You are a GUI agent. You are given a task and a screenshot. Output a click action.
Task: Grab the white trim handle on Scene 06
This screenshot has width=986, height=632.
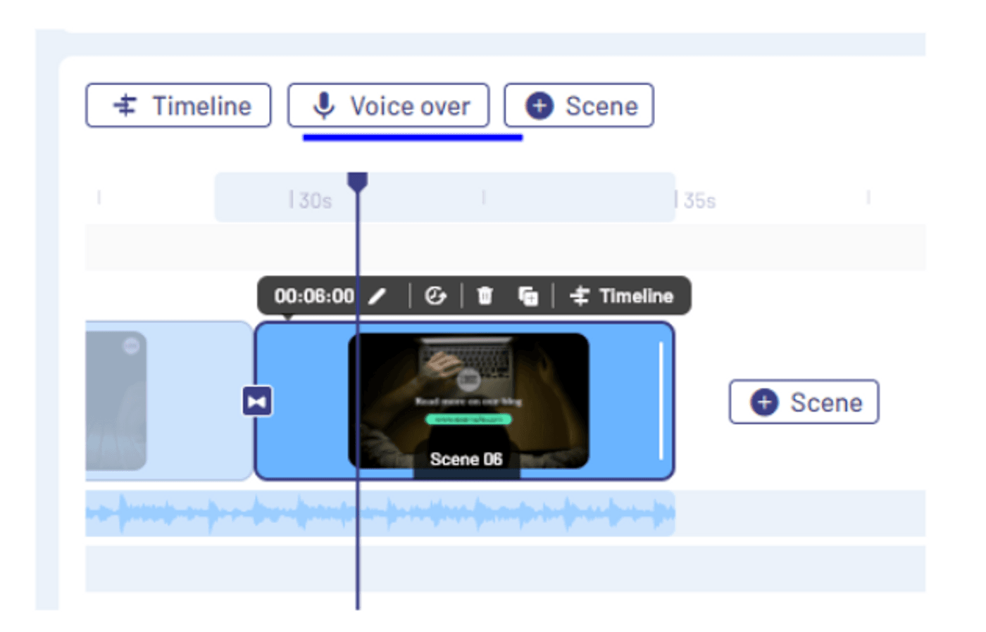661,400
